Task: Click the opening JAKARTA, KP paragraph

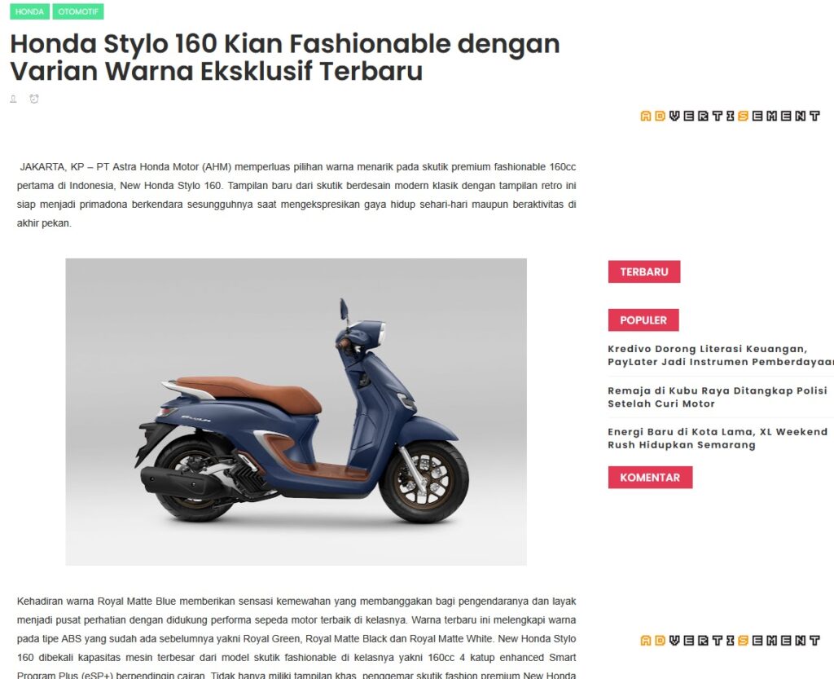Action: 296,195
